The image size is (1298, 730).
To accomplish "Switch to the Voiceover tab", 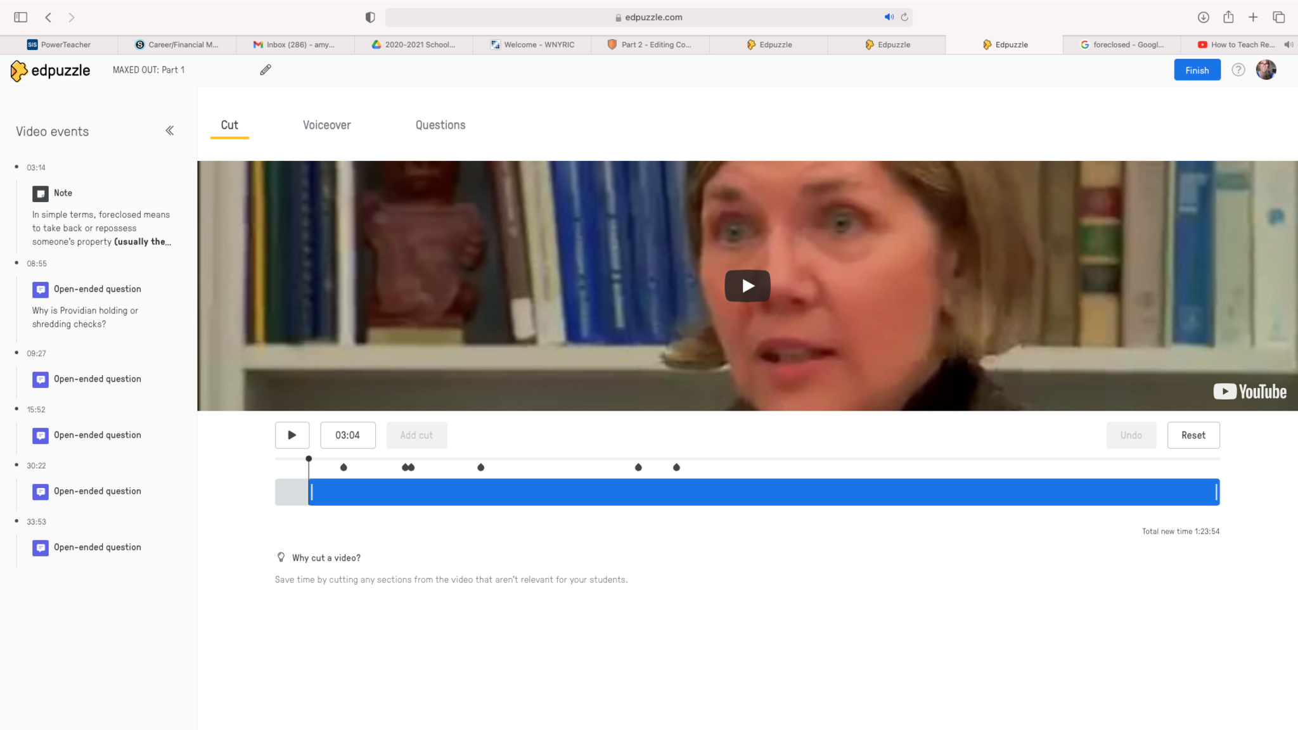I will point(326,125).
